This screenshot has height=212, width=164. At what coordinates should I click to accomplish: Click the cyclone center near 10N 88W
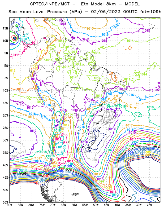tap(15, 38)
